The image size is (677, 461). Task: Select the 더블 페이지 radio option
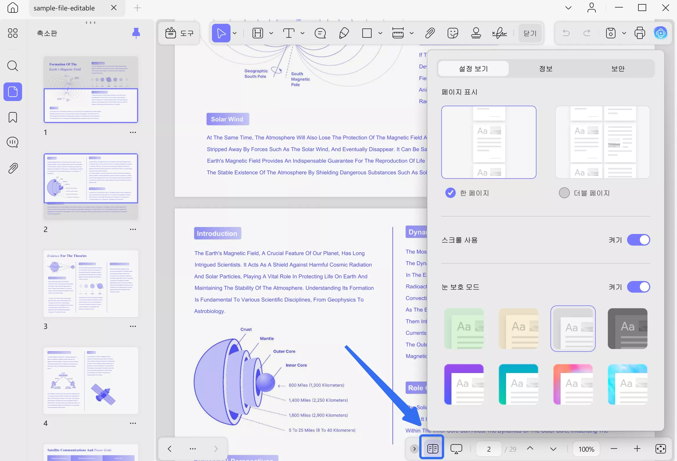tap(564, 193)
